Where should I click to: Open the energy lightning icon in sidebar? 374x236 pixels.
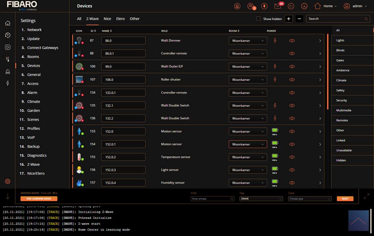point(8,83)
